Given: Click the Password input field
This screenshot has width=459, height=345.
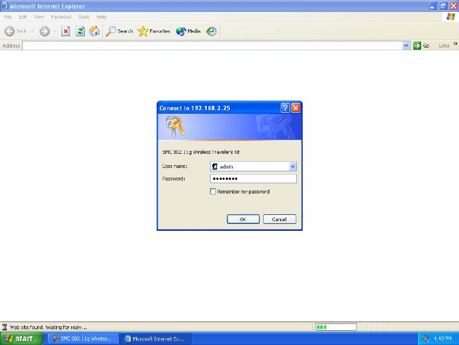Looking at the screenshot, I should click(x=253, y=179).
